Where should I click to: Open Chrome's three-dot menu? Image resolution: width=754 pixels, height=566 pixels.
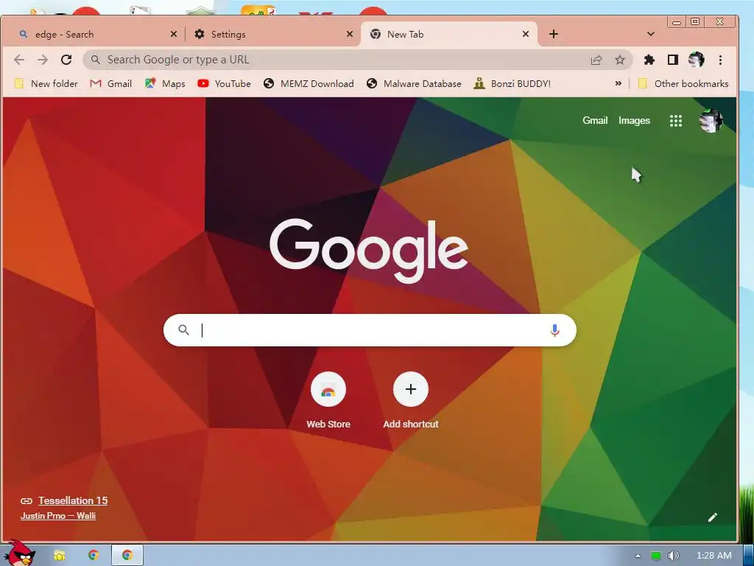tap(720, 60)
